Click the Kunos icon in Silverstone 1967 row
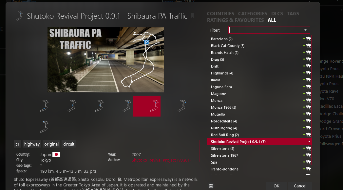This screenshot has height=190, width=343. (x=308, y=155)
